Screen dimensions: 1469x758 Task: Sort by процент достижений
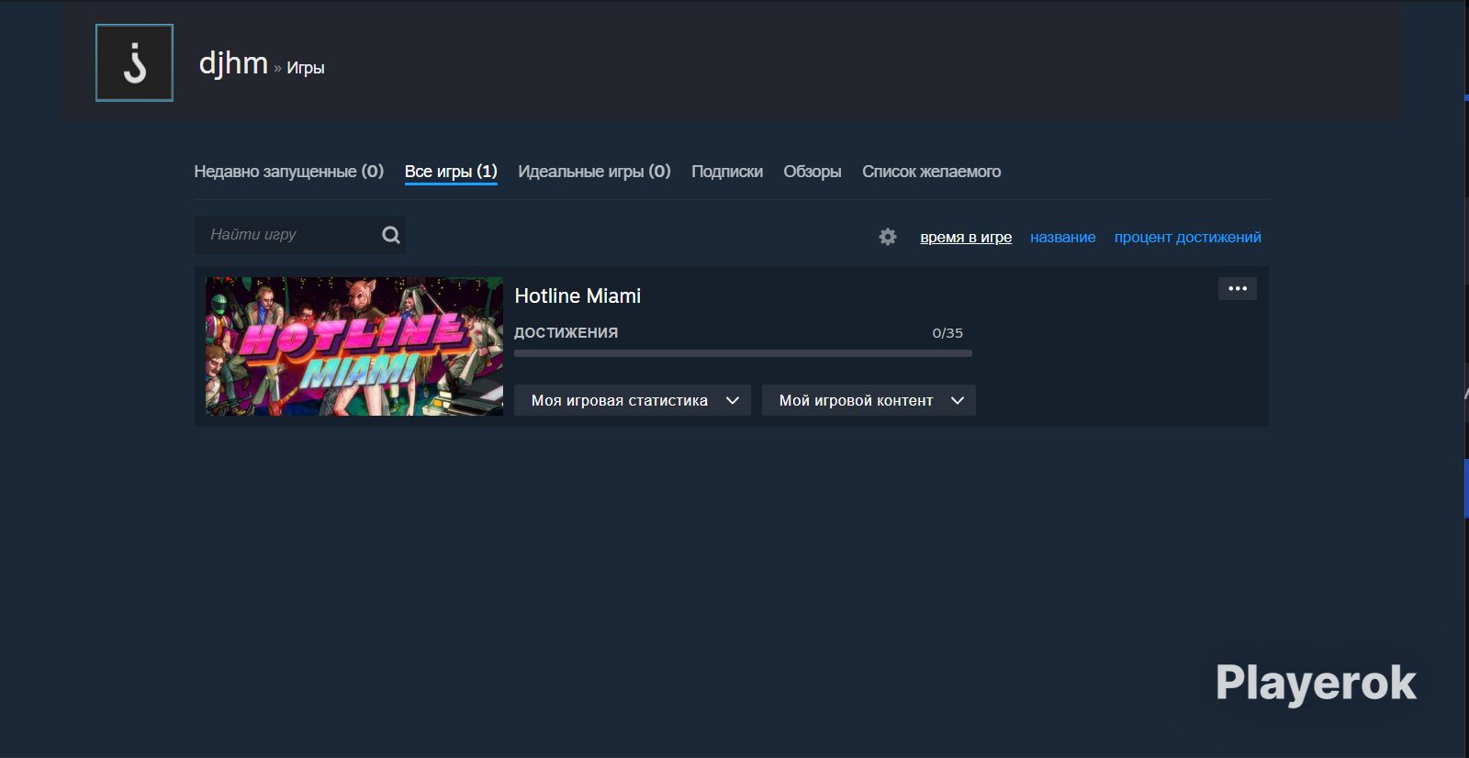1188,237
